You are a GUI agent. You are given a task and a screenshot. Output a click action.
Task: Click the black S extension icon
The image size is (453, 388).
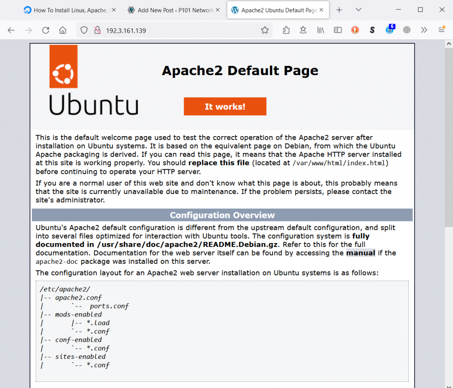click(x=372, y=30)
